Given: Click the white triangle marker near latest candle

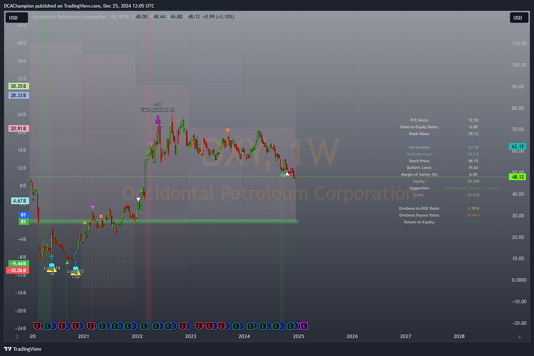Looking at the screenshot, I should [288, 174].
